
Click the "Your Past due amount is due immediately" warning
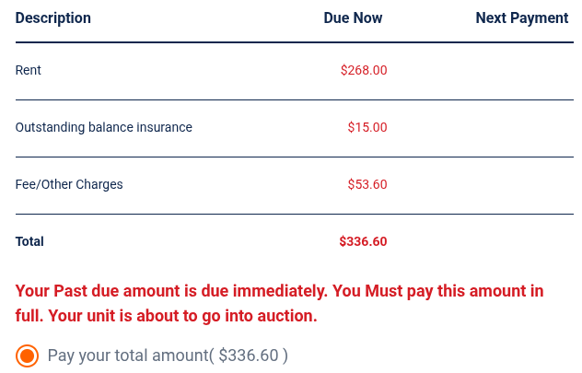tap(171, 291)
